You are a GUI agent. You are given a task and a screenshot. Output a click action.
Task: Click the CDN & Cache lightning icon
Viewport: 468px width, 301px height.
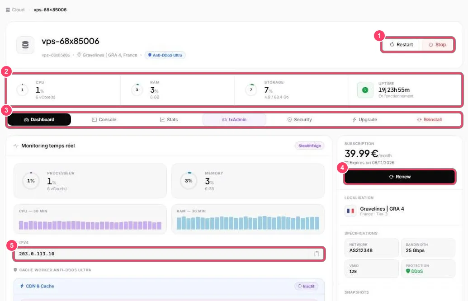[x=22, y=286]
